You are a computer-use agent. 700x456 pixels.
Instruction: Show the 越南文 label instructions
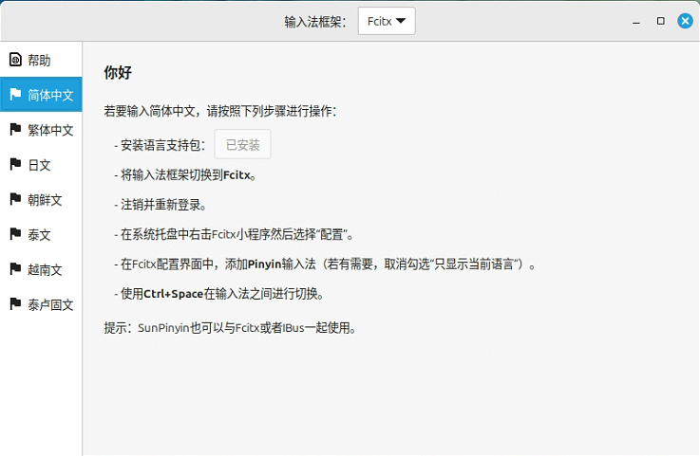[45, 269]
